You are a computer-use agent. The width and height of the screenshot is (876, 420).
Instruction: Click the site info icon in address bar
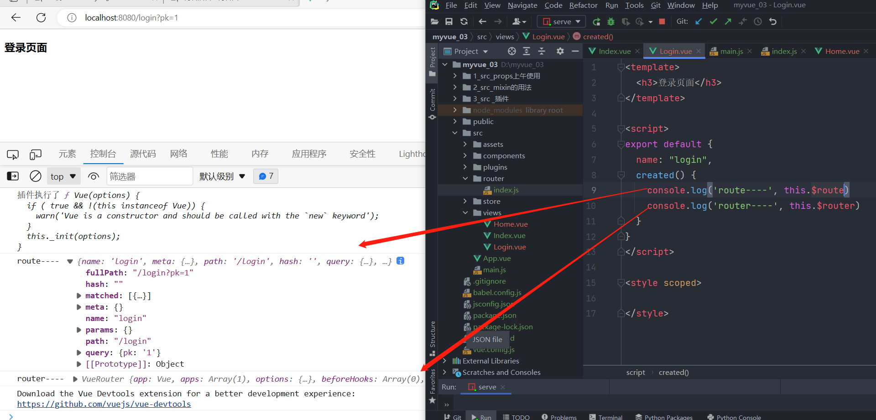click(72, 18)
